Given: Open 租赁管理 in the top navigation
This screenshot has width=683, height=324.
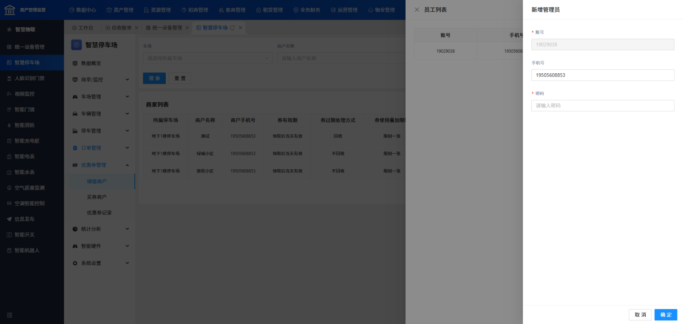Looking at the screenshot, I should point(269,10).
